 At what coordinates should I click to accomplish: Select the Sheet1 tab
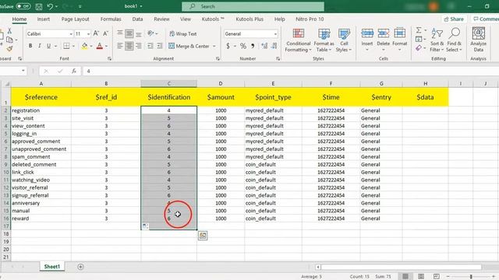(52, 267)
